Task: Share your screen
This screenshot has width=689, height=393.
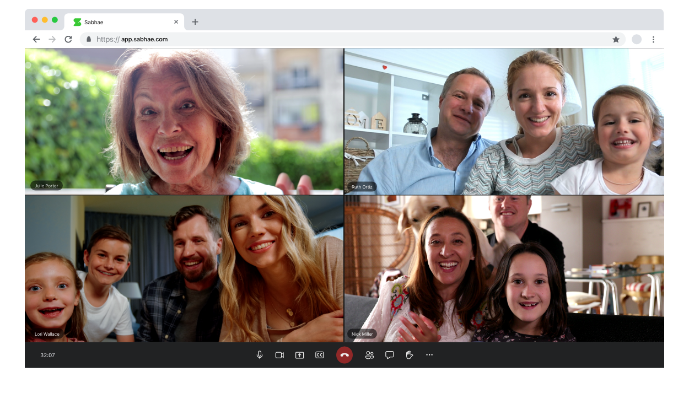Action: (299, 355)
